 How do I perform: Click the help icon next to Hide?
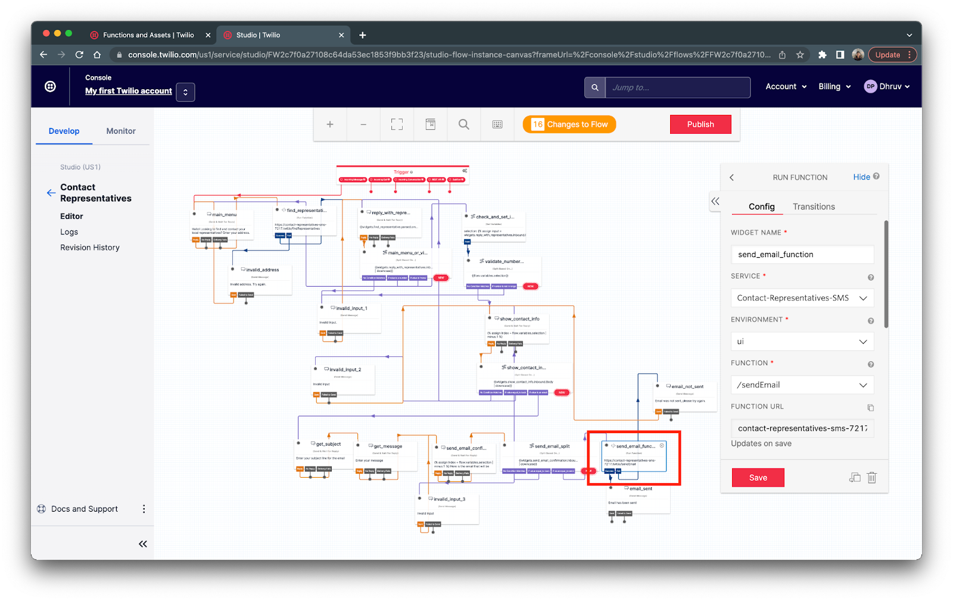pyautogui.click(x=876, y=176)
